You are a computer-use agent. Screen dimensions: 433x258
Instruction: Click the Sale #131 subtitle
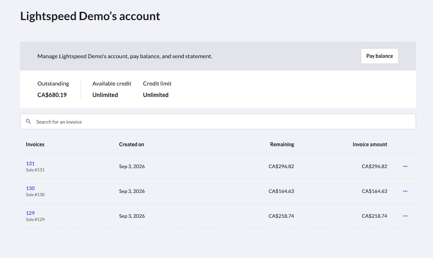click(x=35, y=170)
